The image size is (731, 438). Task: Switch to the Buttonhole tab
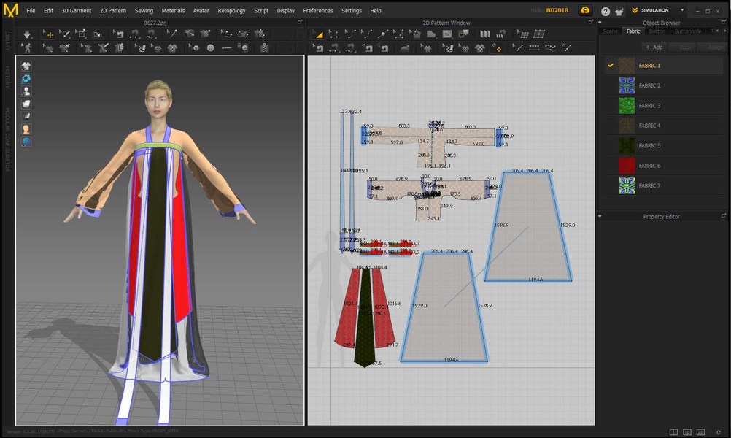688,31
